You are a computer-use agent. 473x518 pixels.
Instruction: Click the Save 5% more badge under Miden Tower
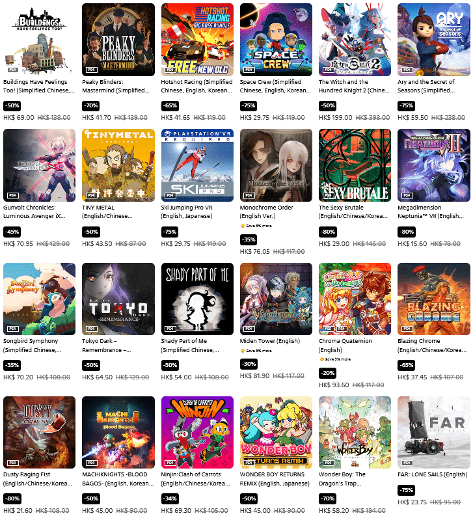256,351
